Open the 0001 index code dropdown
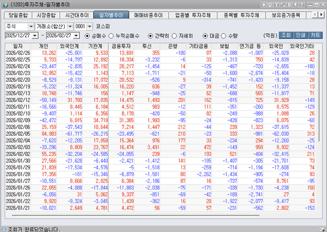Screen dimensions: 327x232 pos(89,27)
